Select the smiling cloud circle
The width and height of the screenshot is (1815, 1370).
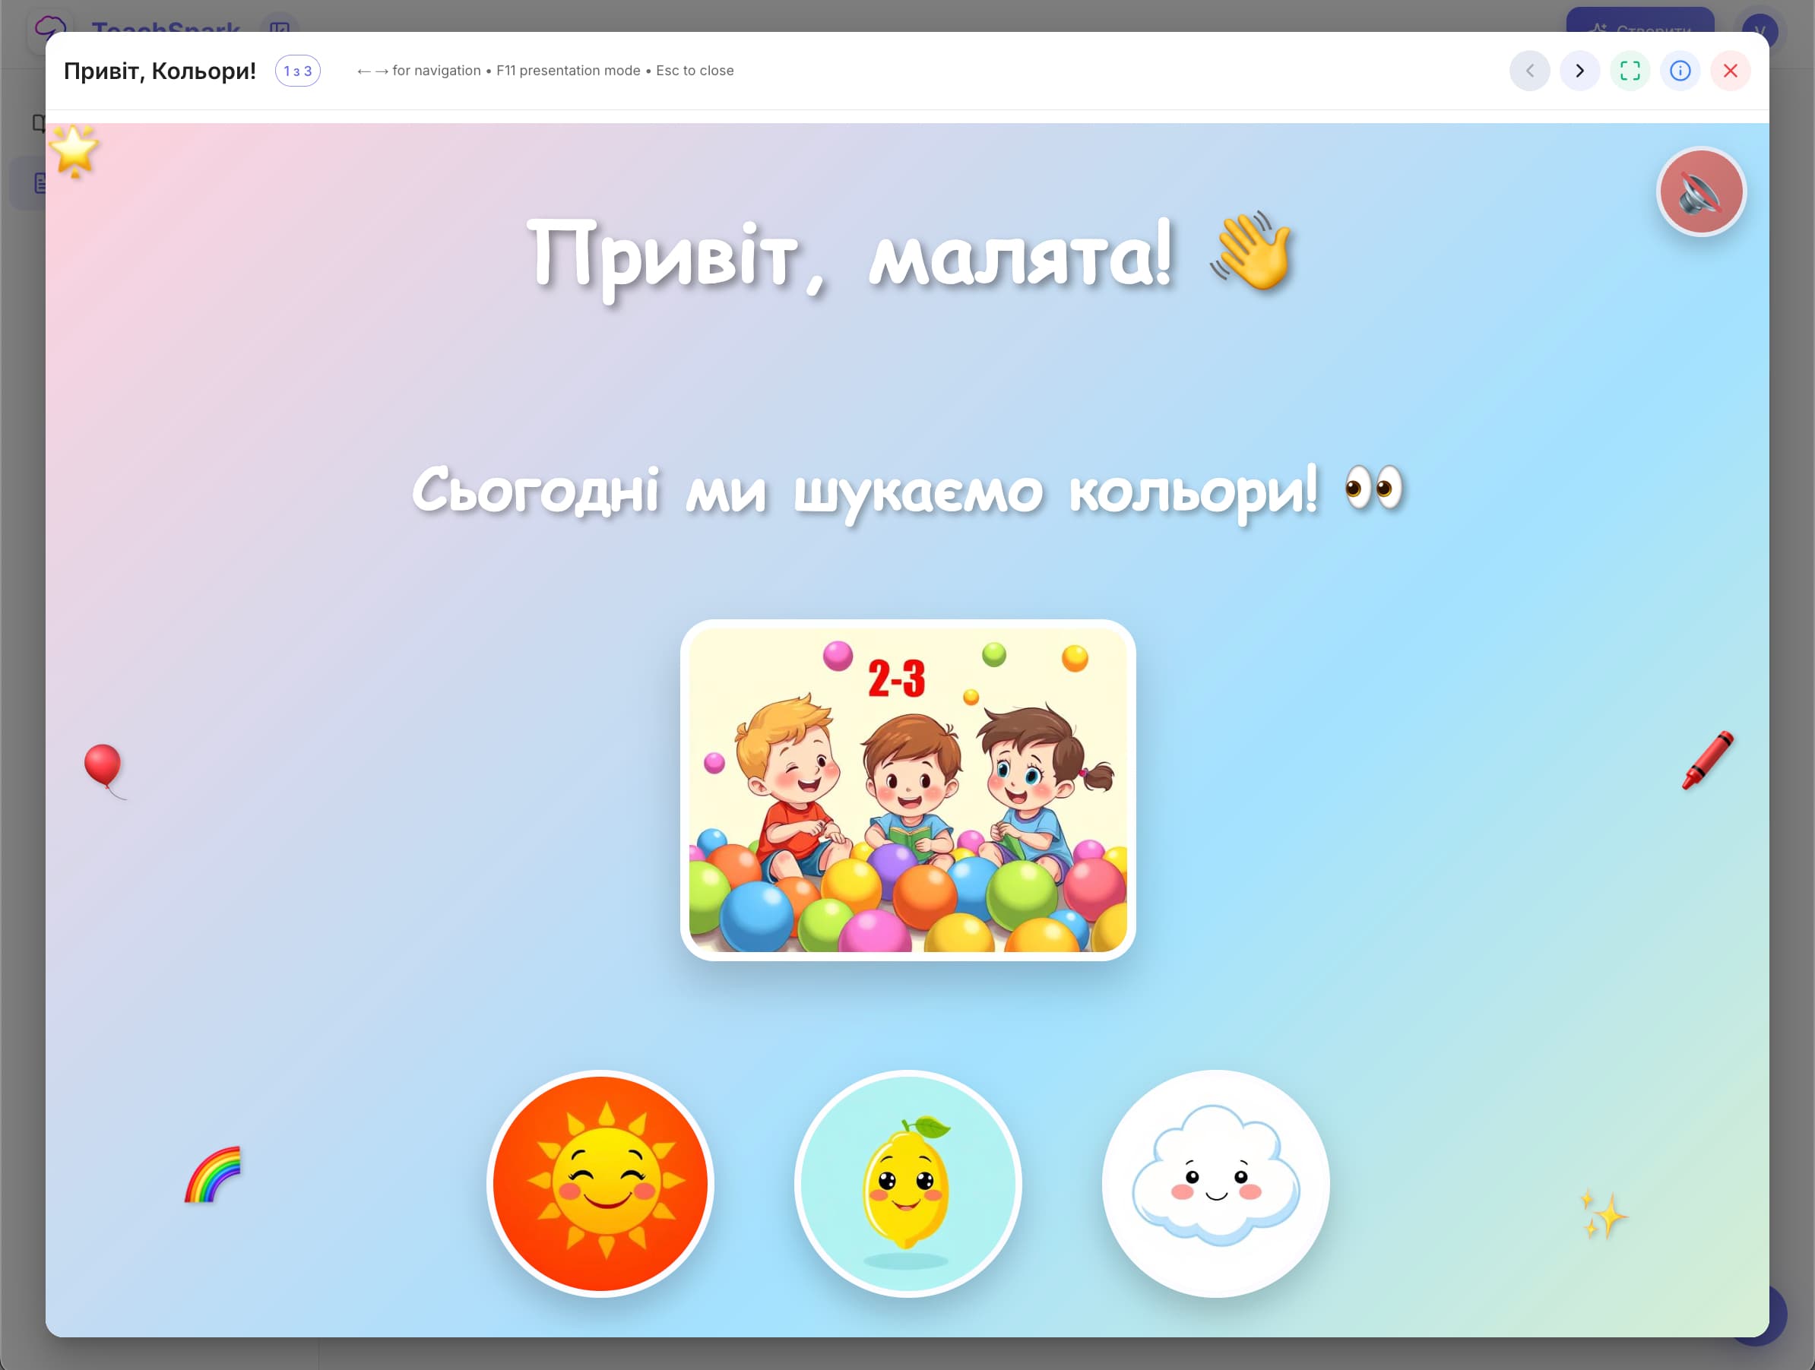[1216, 1182]
